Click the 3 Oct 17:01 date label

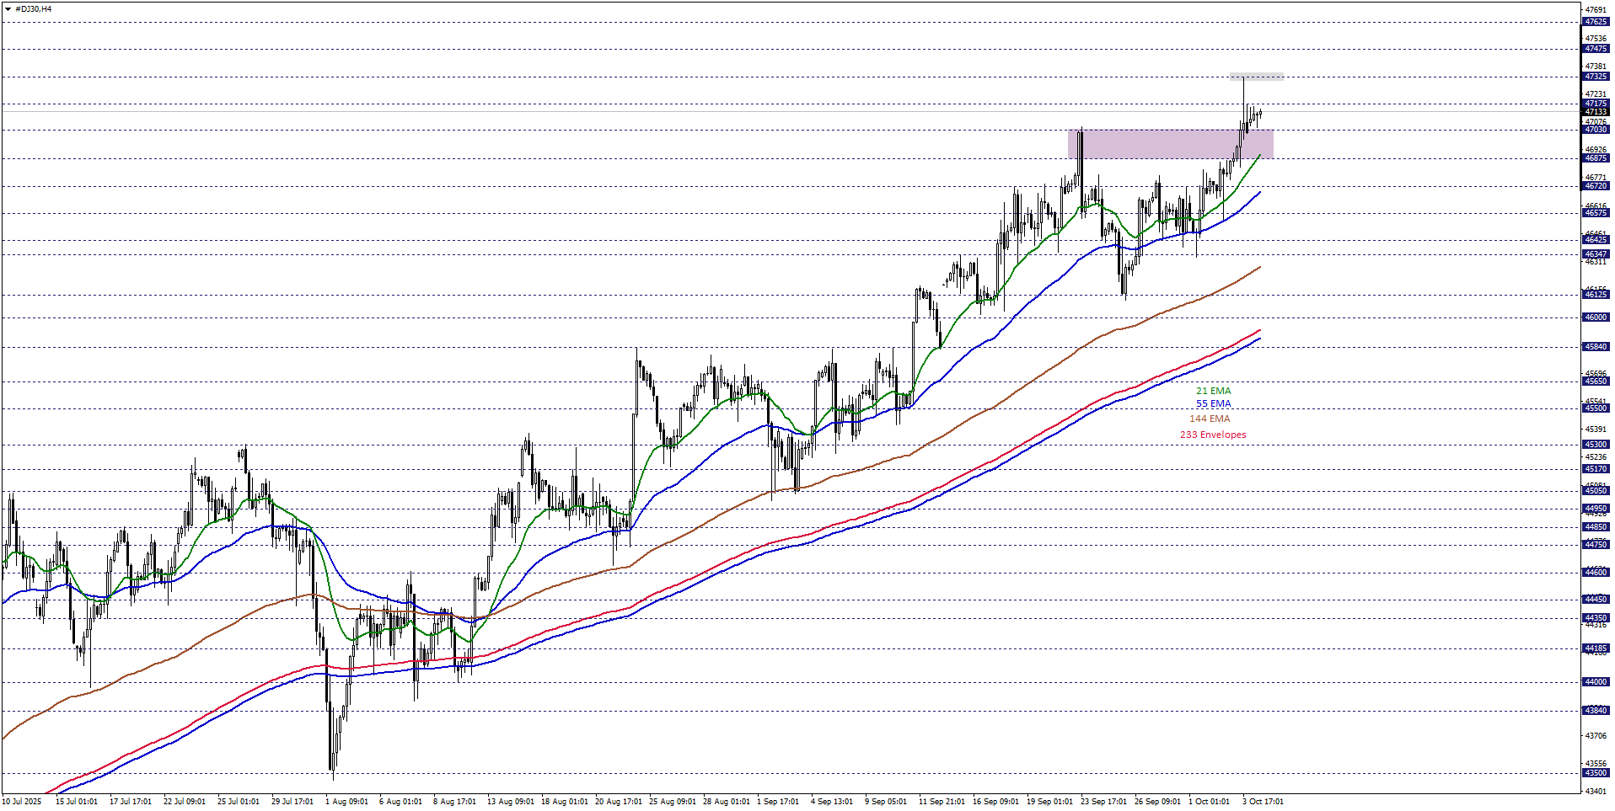point(1263,802)
